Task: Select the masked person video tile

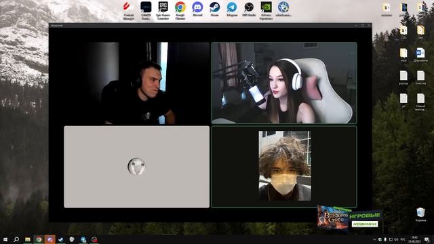Action: pyautogui.click(x=284, y=167)
